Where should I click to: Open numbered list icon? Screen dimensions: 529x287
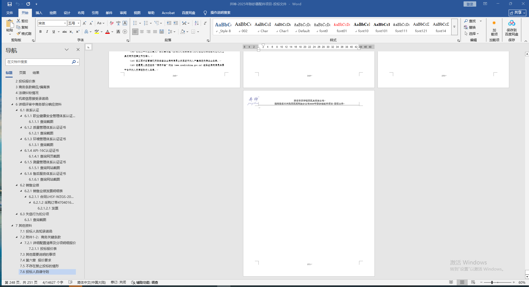pyautogui.click(x=146, y=23)
